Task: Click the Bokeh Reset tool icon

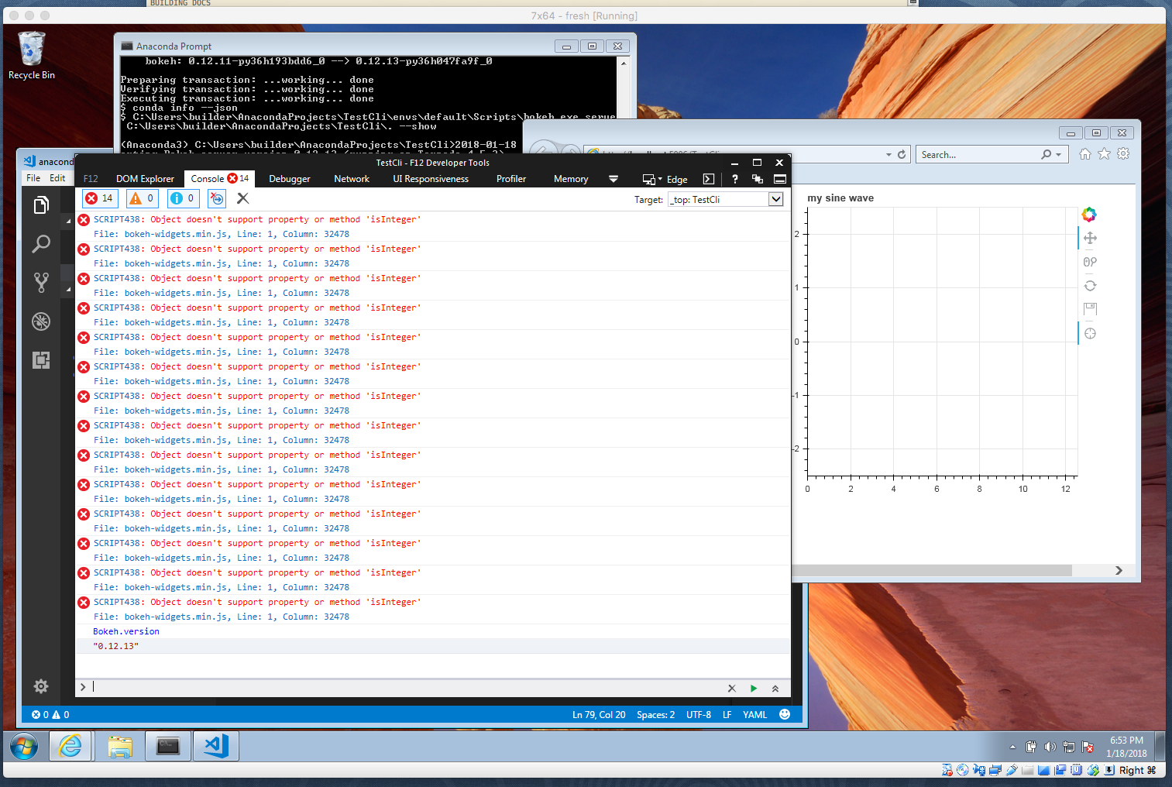Action: tap(1090, 286)
